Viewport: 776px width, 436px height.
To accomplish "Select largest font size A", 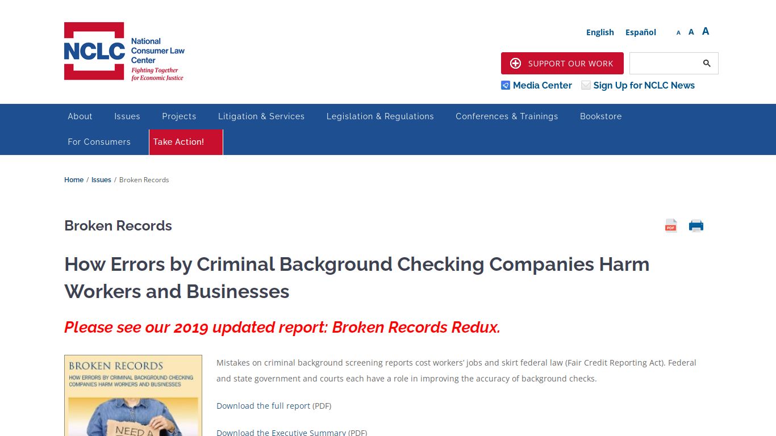I will (x=706, y=31).
